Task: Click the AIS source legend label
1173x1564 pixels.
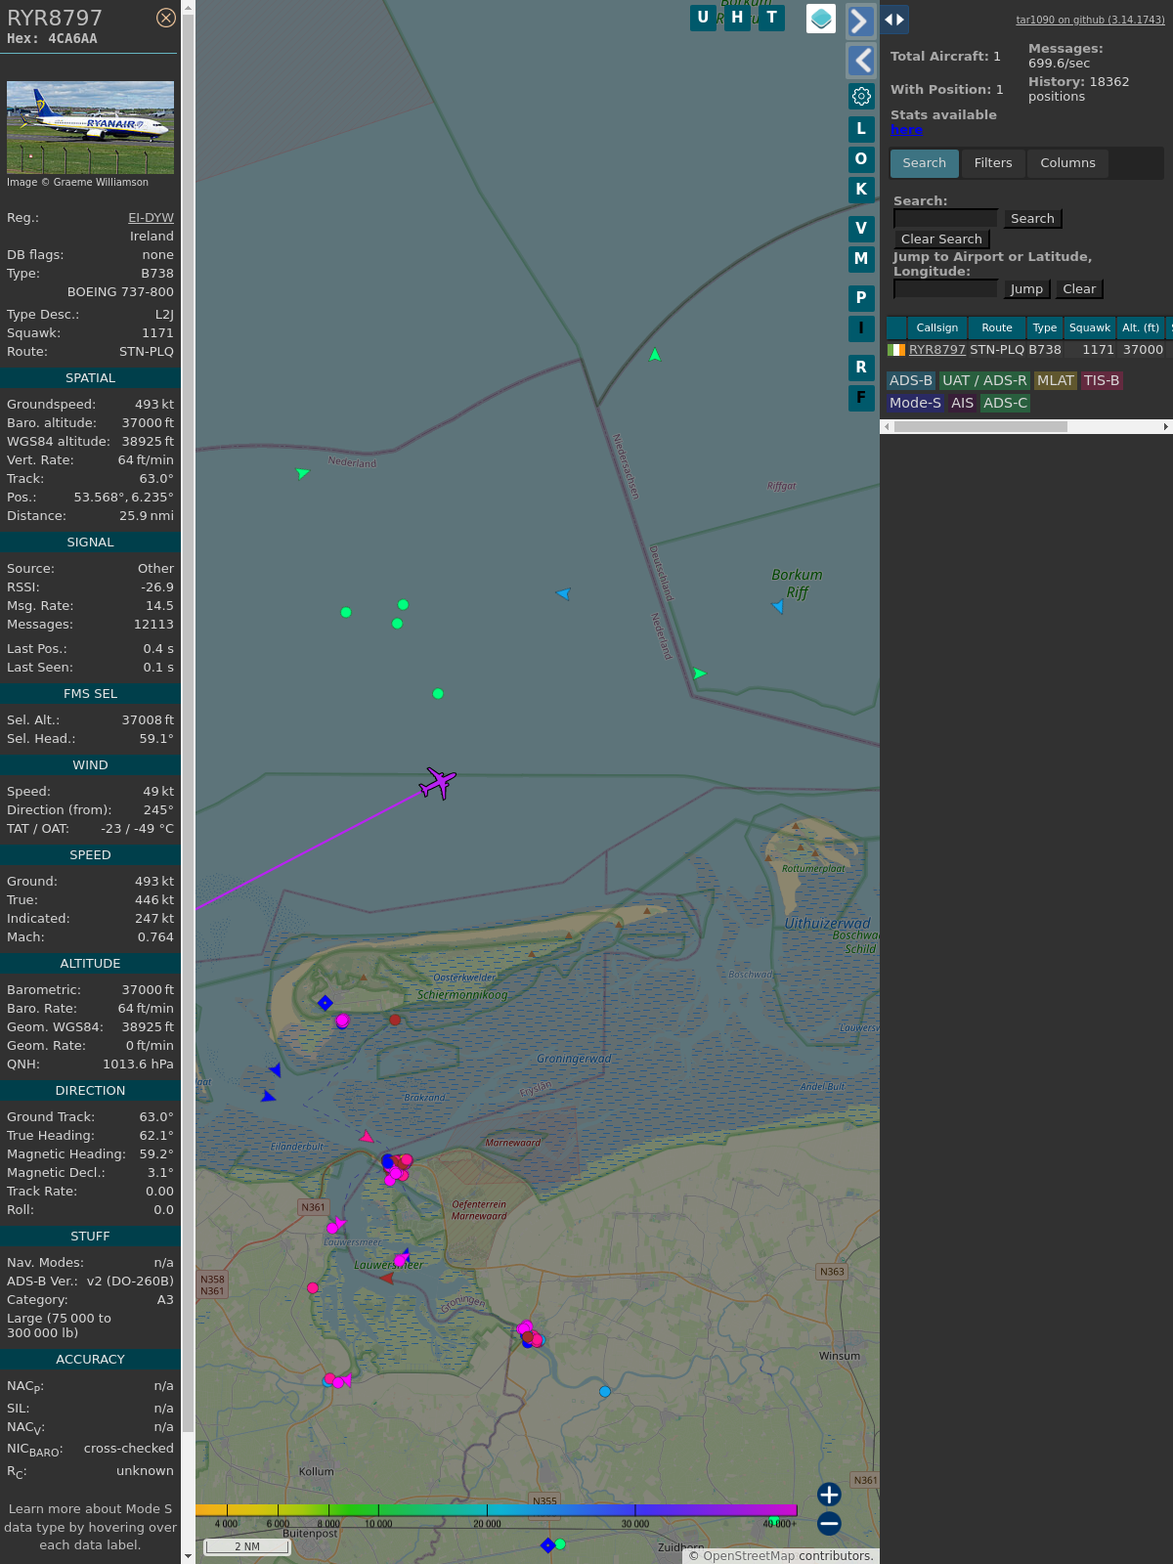Action: click(x=963, y=403)
